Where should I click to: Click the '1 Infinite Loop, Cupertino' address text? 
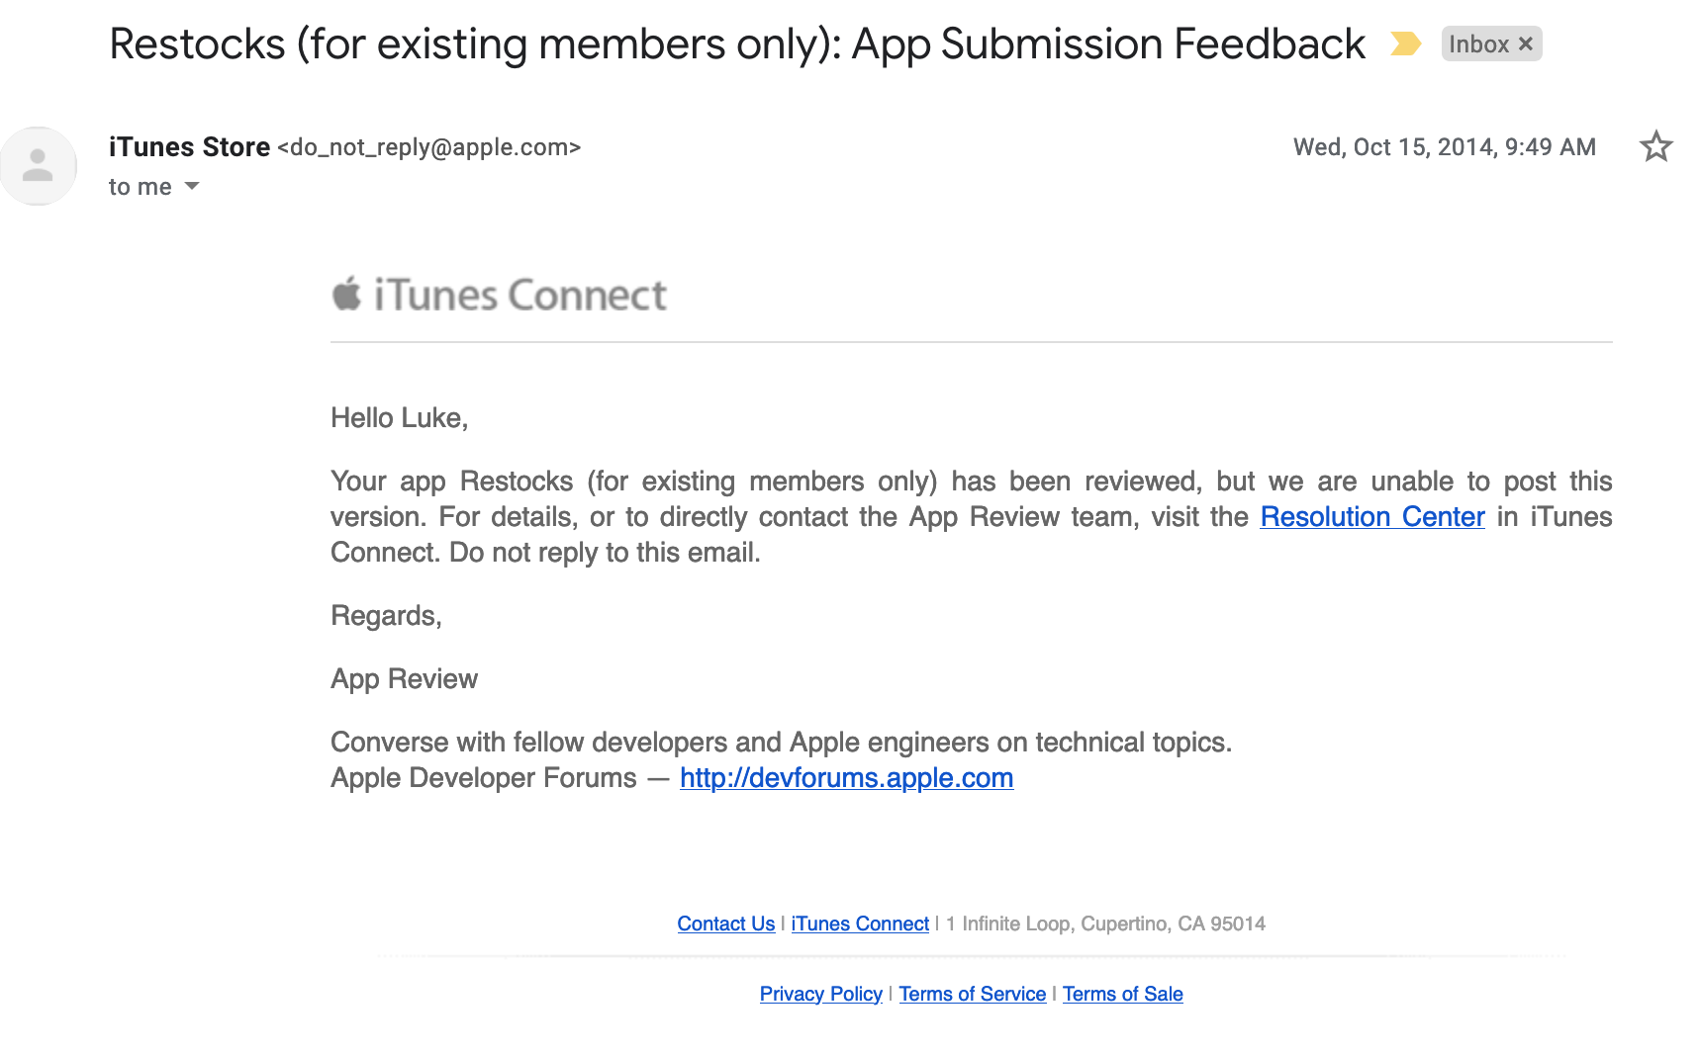click(1105, 923)
